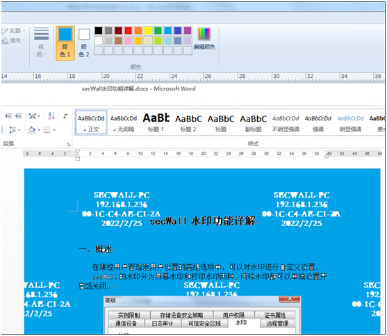Pick the green swatch in top row
387x336 pixels.
coord(158,31)
